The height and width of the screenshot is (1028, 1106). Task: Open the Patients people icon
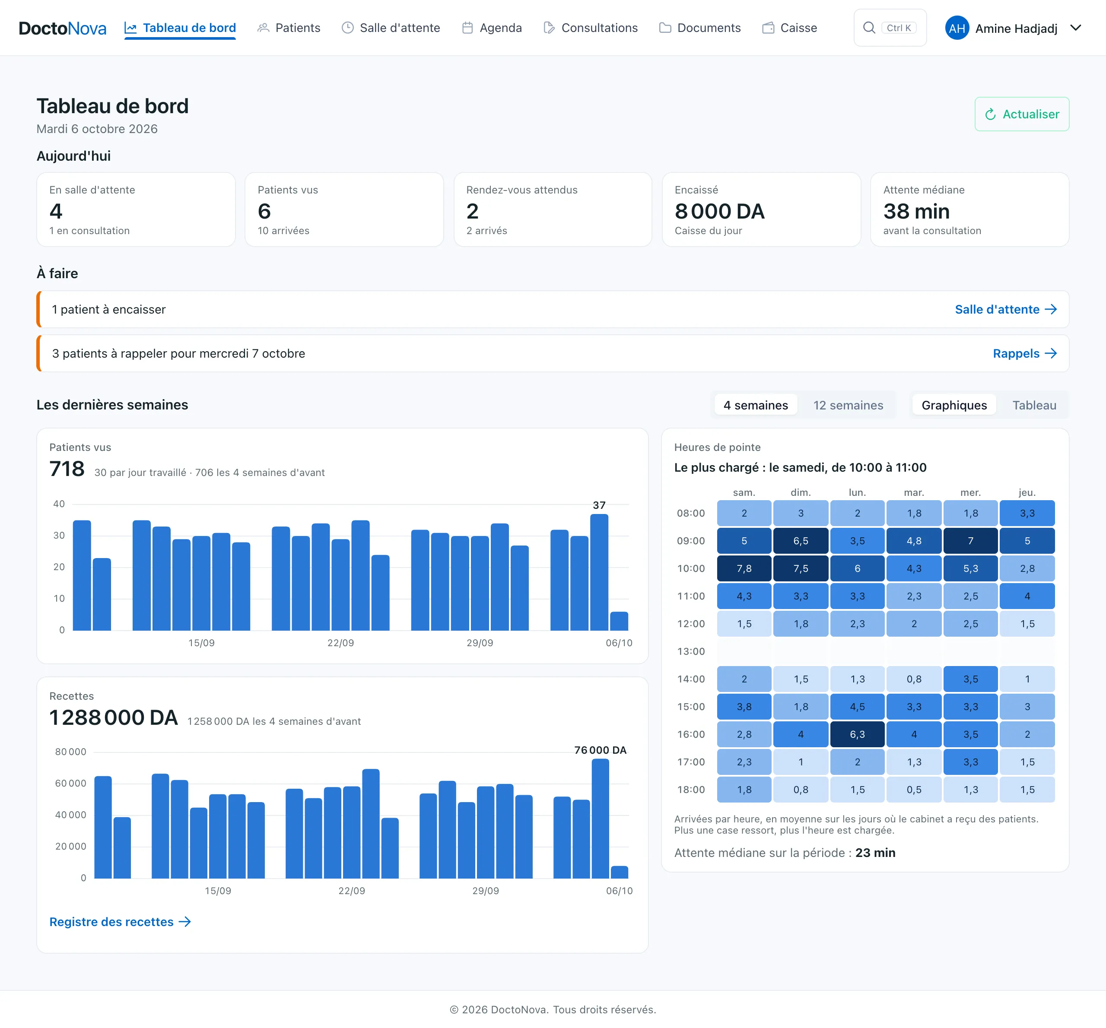click(263, 28)
